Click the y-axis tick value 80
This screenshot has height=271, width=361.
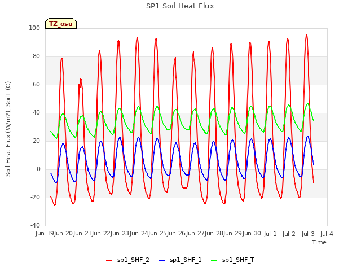[x=36, y=56]
